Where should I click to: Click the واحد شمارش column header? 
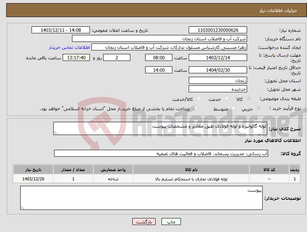(x=113, y=170)
